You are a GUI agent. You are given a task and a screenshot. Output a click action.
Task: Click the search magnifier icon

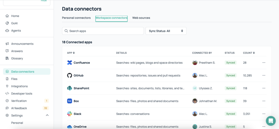(x=66, y=31)
